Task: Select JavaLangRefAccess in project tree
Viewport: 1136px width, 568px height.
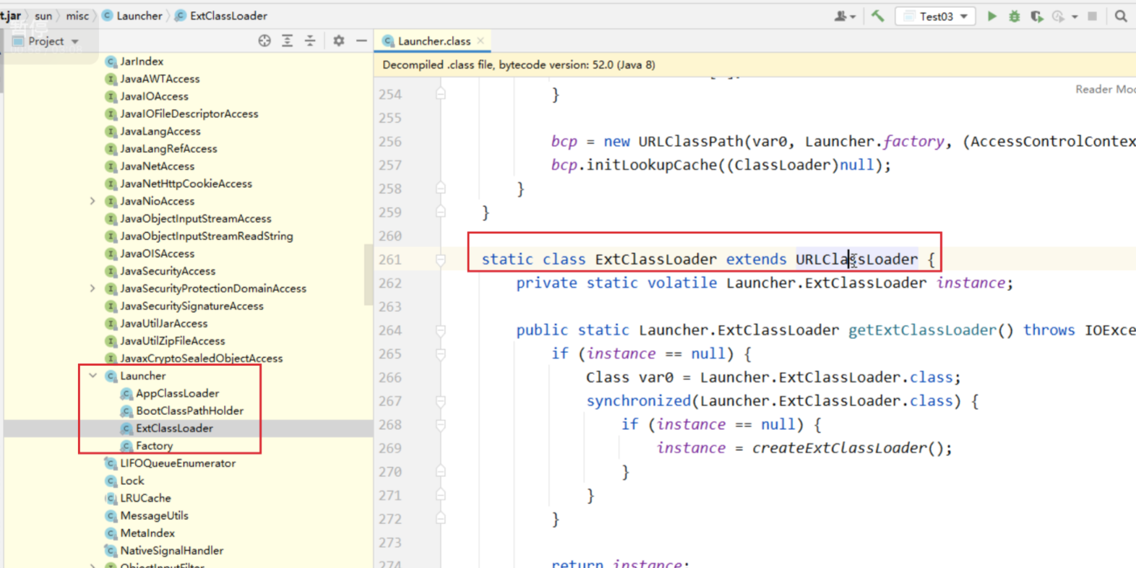Action: [168, 148]
